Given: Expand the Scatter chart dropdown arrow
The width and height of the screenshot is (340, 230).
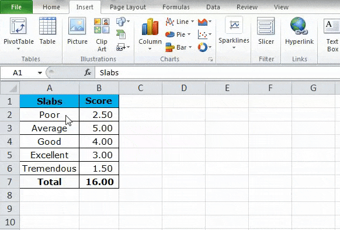Looking at the screenshot, I should click(x=210, y=34).
